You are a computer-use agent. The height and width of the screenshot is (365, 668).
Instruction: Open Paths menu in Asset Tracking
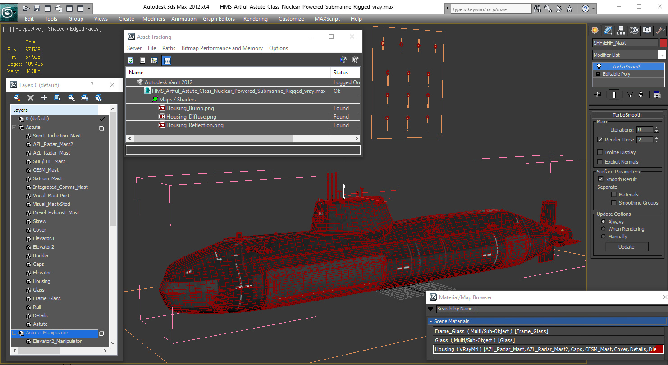(169, 48)
